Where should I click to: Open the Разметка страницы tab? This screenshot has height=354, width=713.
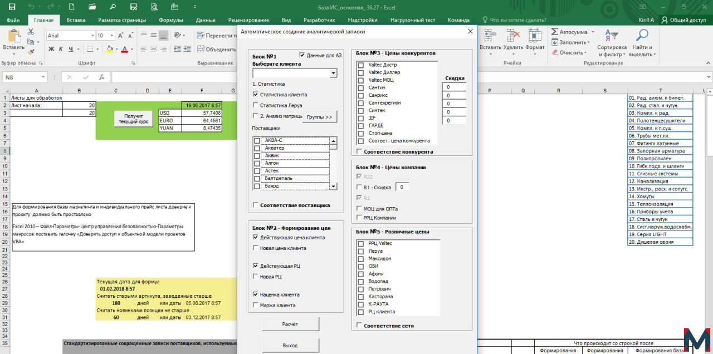[122, 20]
